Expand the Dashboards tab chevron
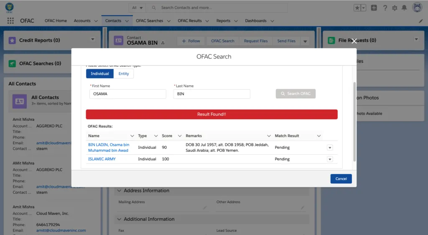This screenshot has height=235, width=428. [x=272, y=21]
